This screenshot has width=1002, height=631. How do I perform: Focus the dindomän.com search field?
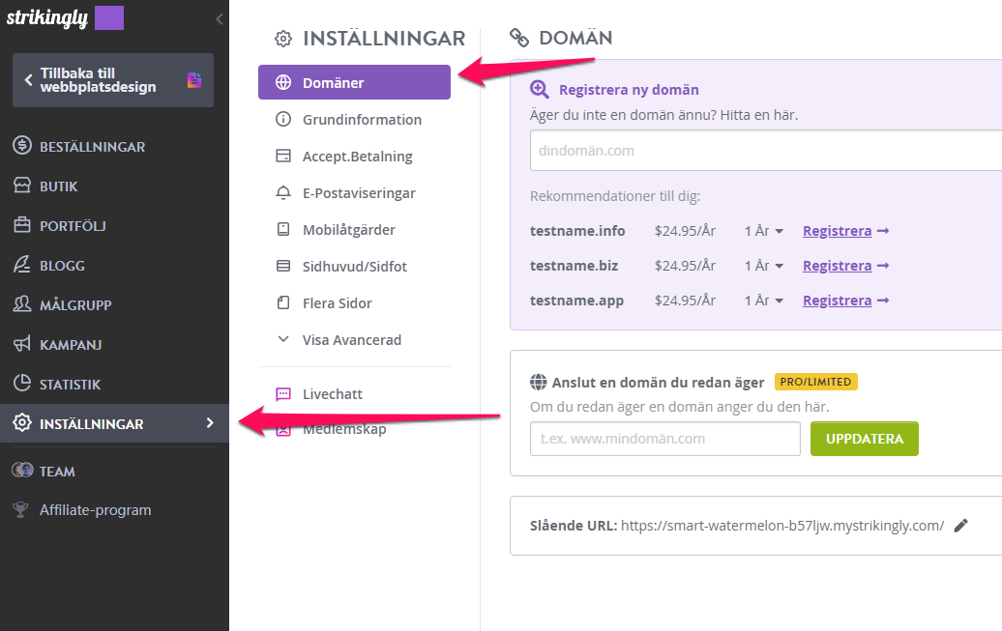766,150
